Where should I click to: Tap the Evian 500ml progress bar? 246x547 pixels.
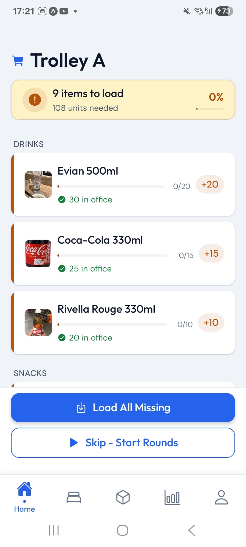click(x=111, y=186)
